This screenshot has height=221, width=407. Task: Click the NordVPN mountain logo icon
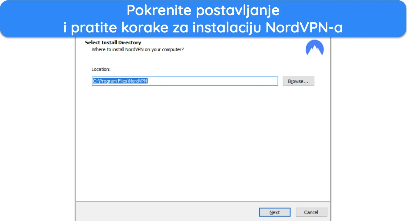click(315, 48)
